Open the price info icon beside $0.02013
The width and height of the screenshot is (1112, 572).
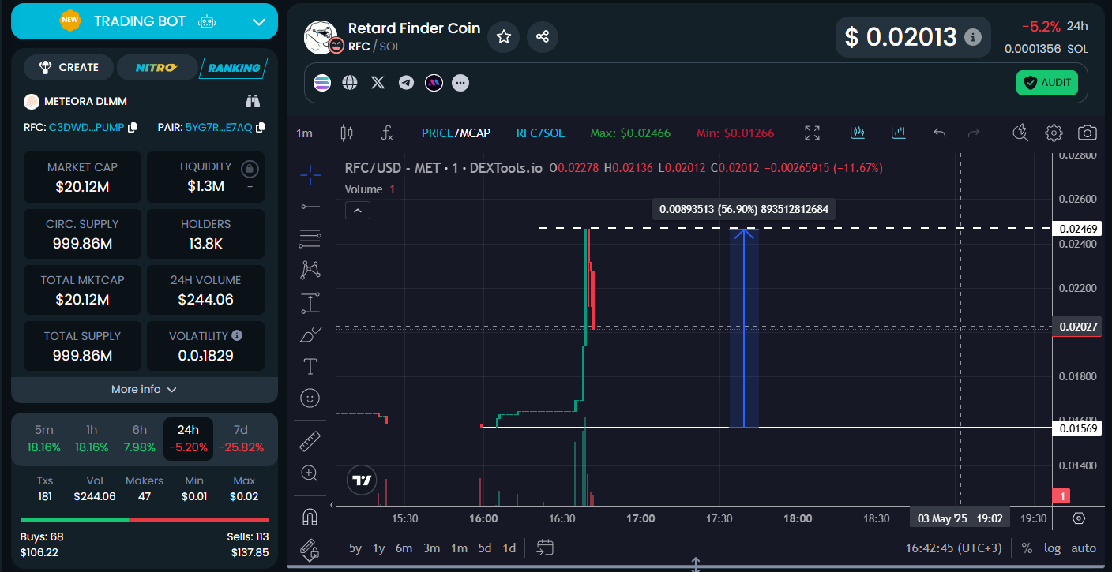click(x=974, y=37)
